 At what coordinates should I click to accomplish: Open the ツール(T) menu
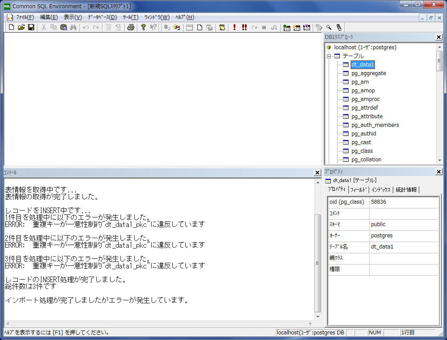(130, 17)
